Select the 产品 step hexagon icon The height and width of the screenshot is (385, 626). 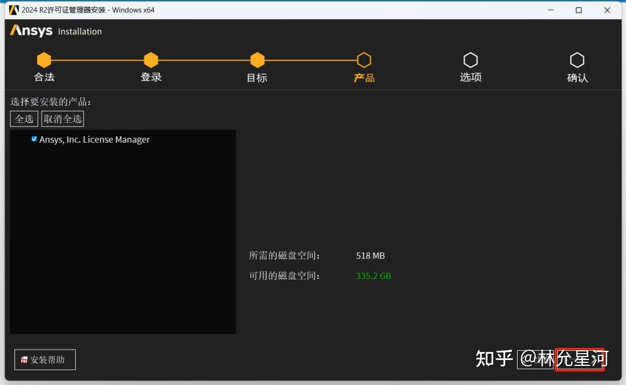click(x=363, y=60)
